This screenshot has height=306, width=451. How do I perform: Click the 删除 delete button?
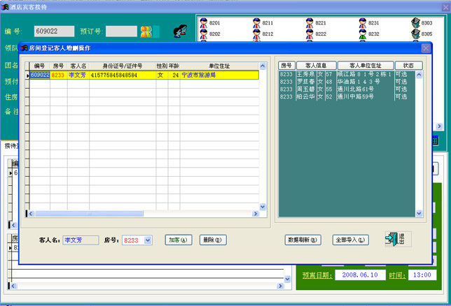213,240
